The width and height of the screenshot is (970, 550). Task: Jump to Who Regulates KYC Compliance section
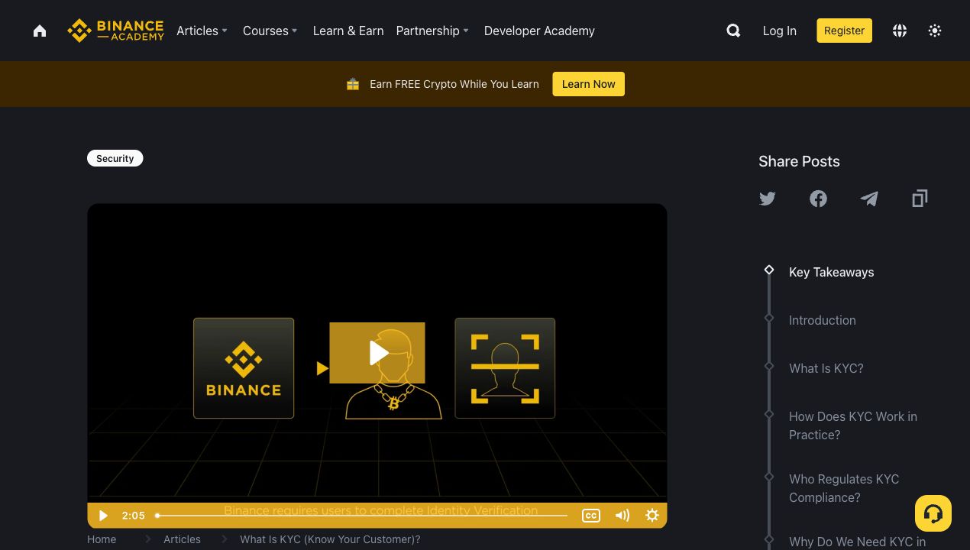tap(844, 488)
